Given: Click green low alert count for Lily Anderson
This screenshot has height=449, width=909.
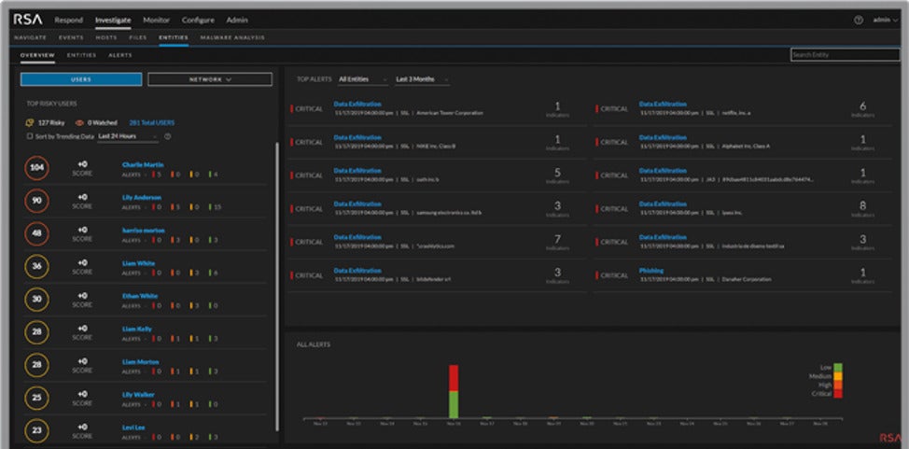Looking at the screenshot, I should tap(215, 207).
